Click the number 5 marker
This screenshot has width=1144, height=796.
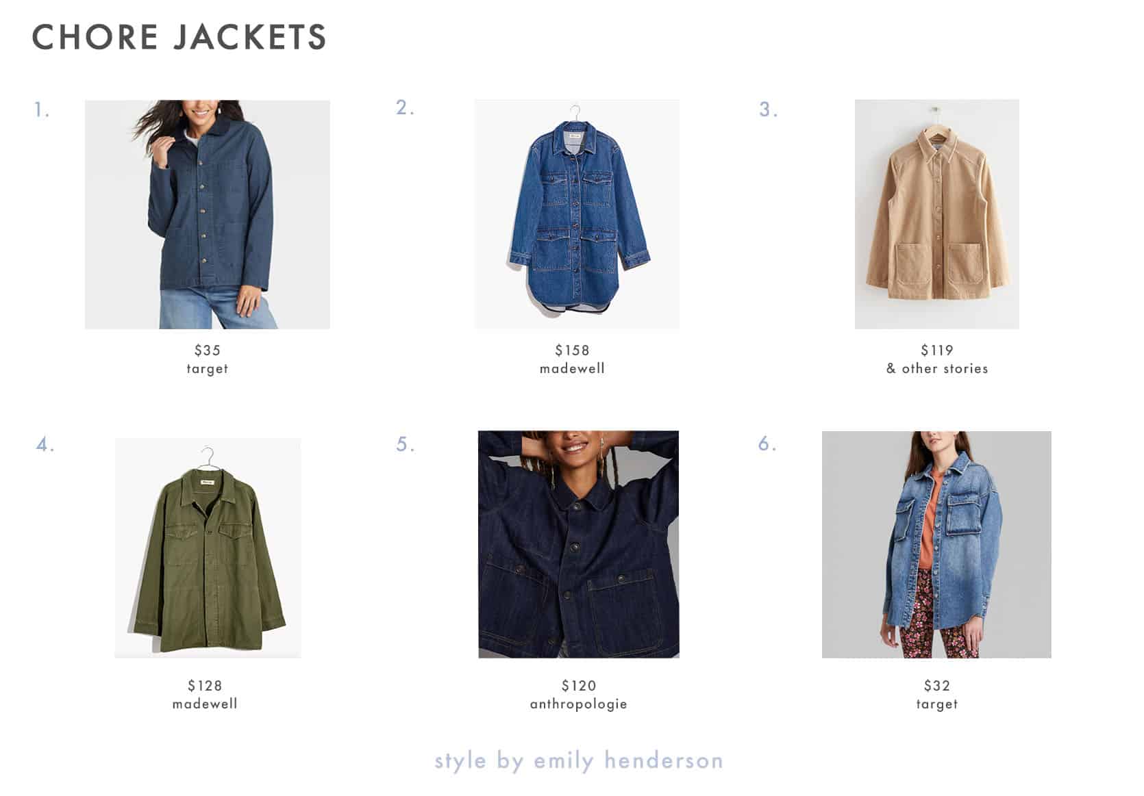point(406,444)
